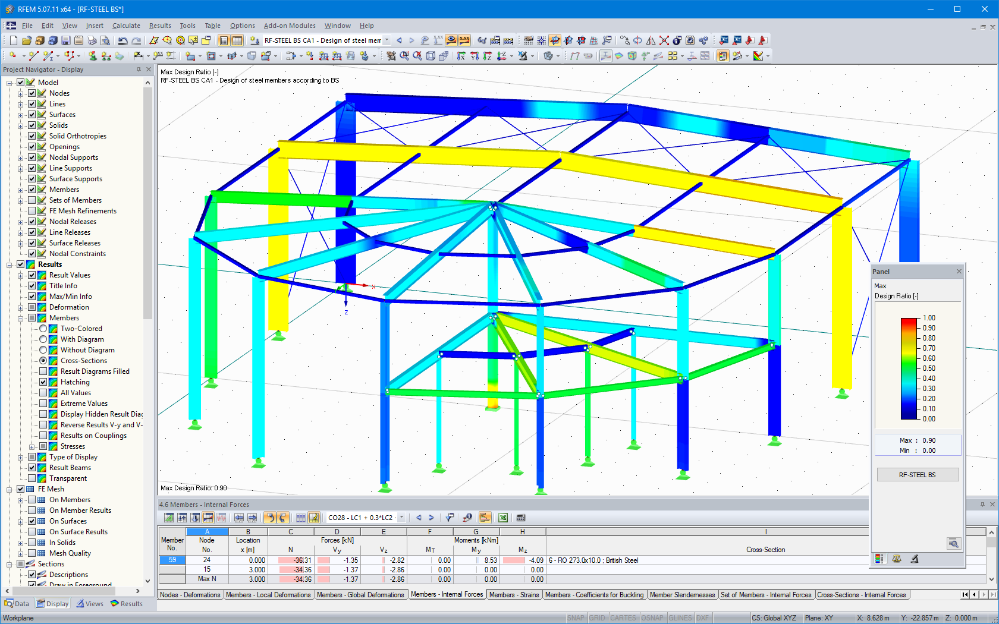Image resolution: width=999 pixels, height=624 pixels.
Task: Expand the Deformation tree node
Action: 21,307
